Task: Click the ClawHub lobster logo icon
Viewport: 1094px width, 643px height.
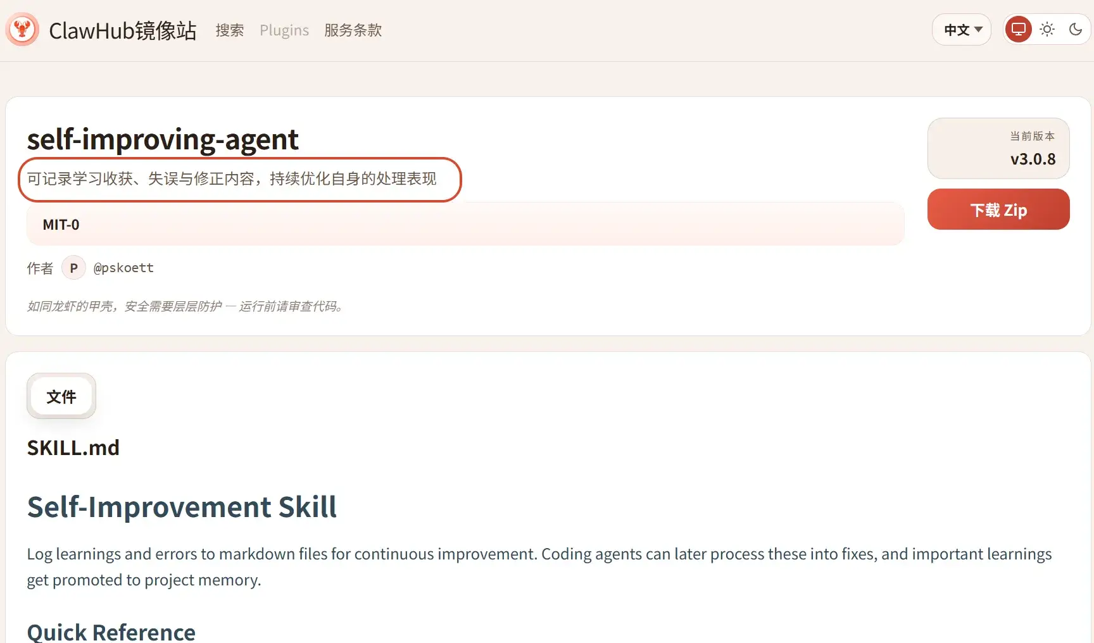Action: (x=23, y=30)
